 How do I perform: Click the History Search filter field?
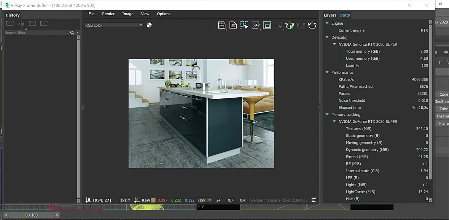[x=36, y=33]
